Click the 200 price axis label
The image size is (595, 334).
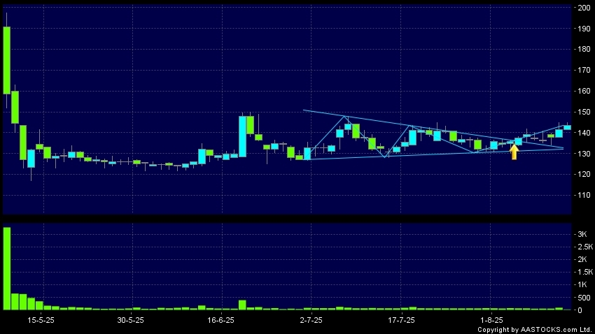[584, 8]
